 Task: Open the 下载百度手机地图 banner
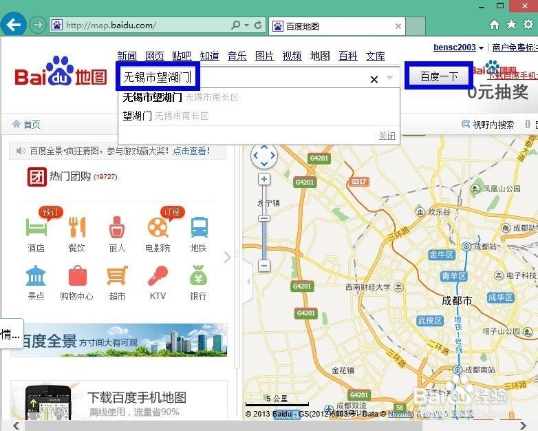(x=119, y=400)
